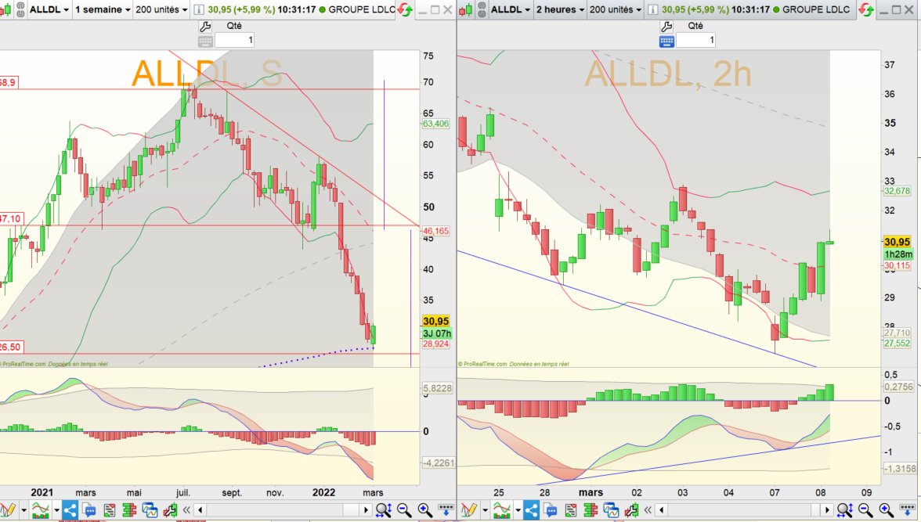Click share icon in weekly chart toolbar
Image resolution: width=921 pixels, height=522 pixels.
[70, 509]
